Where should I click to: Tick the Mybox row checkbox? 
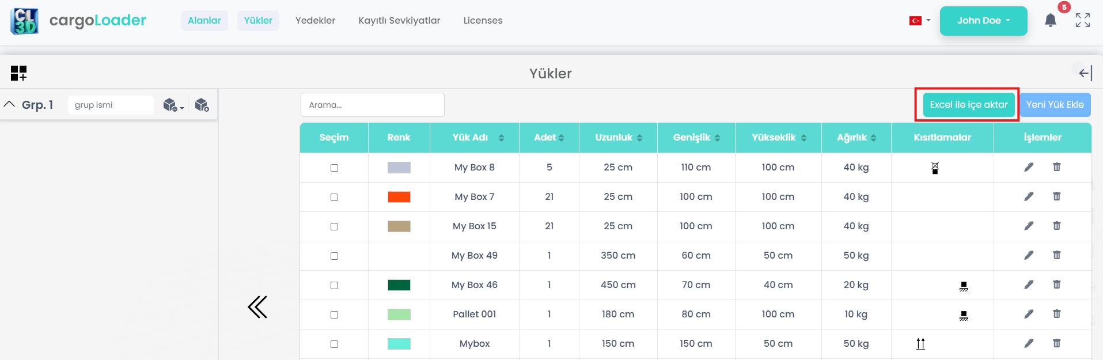(334, 344)
